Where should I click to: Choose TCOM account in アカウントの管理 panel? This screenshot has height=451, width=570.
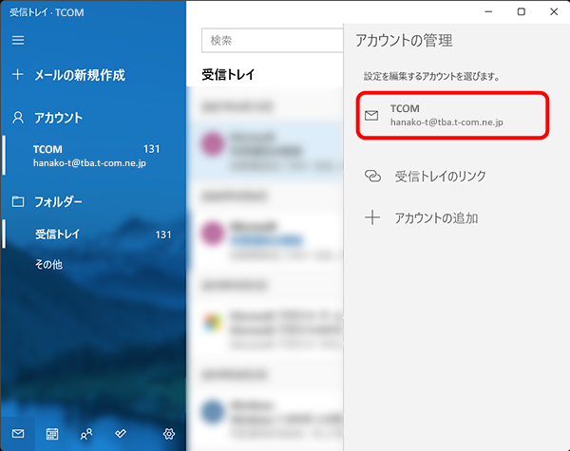tap(452, 115)
